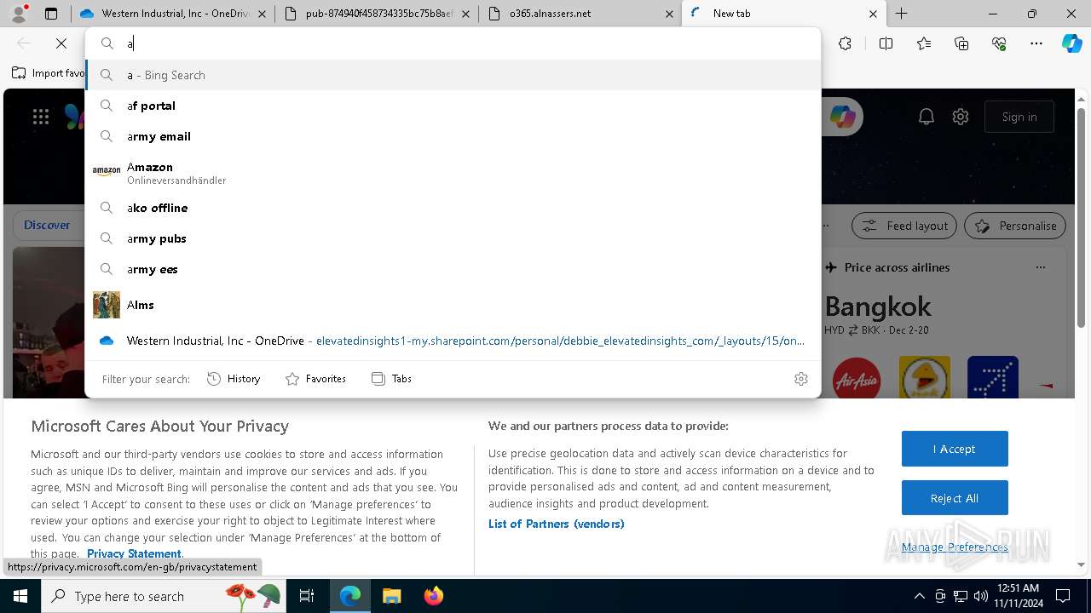This screenshot has width=1091, height=613.
Task: Open the File Explorer taskbar icon
Action: 391,596
